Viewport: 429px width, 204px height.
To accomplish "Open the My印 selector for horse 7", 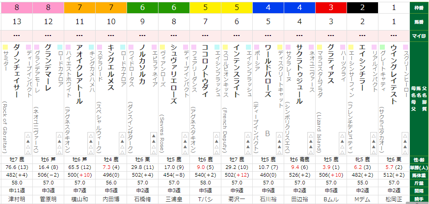I will [x=205, y=36].
